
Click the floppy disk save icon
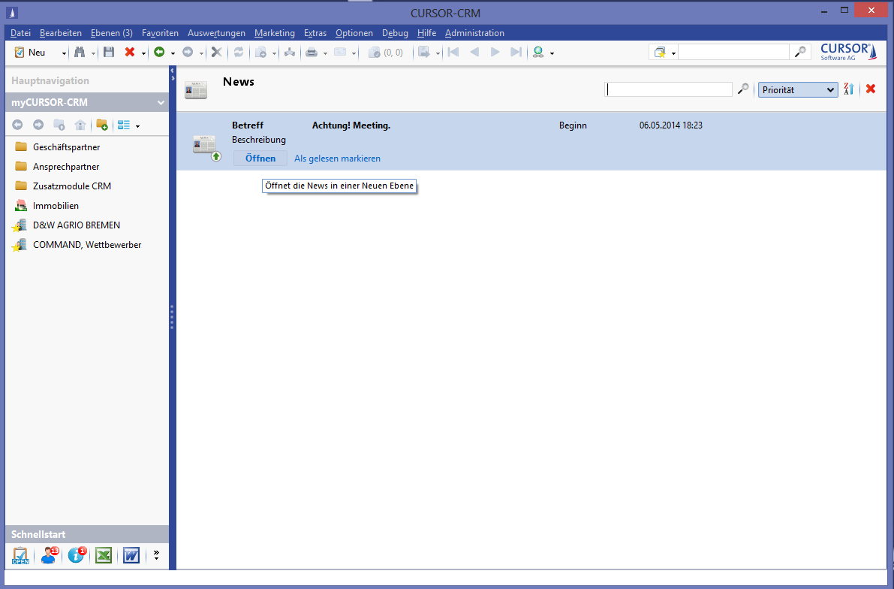tap(109, 53)
